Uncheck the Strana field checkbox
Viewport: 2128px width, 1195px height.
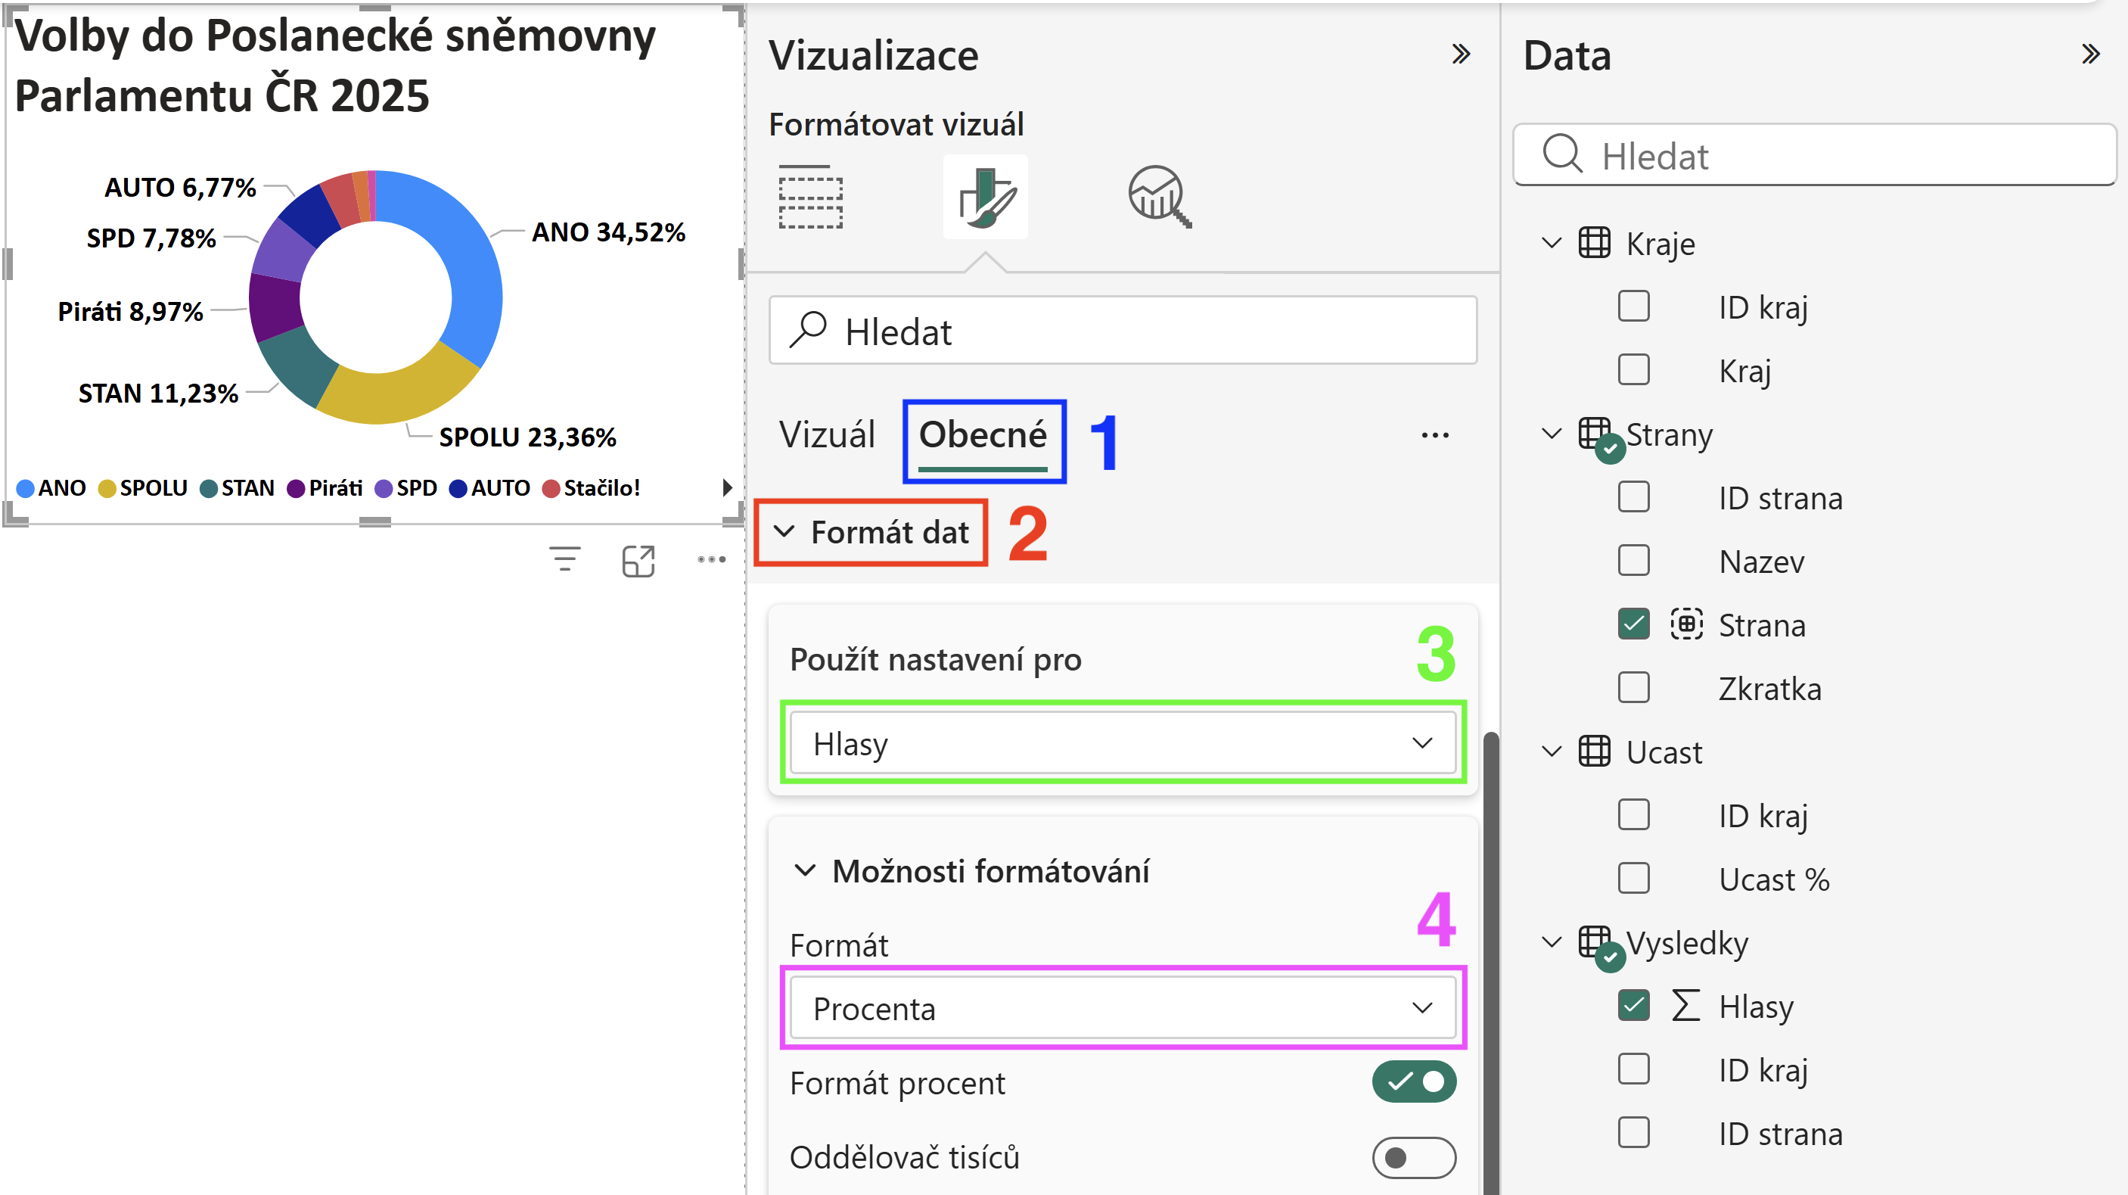click(1633, 624)
